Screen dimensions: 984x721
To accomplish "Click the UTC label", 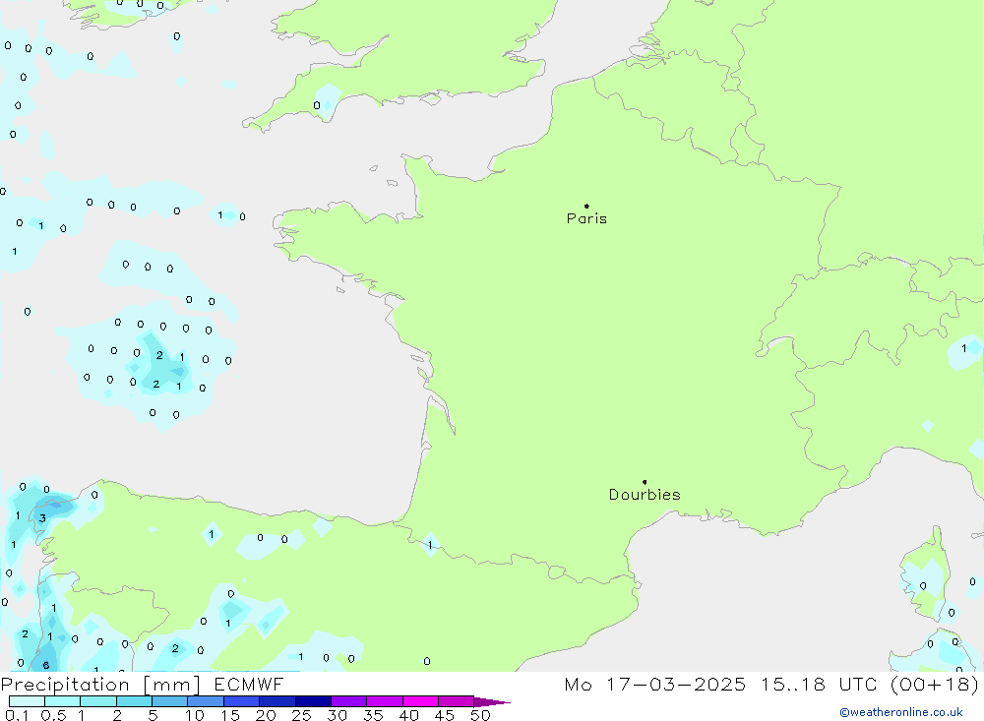I will point(858,685).
